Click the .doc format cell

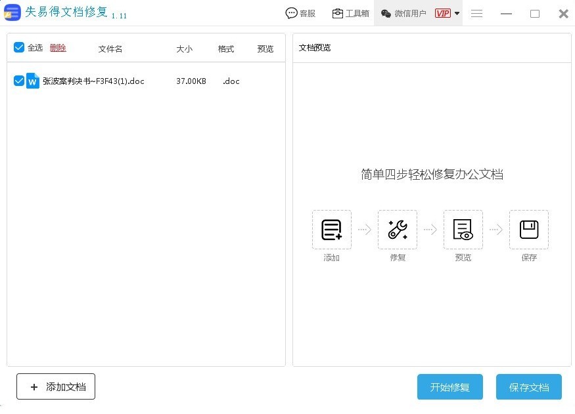point(231,81)
